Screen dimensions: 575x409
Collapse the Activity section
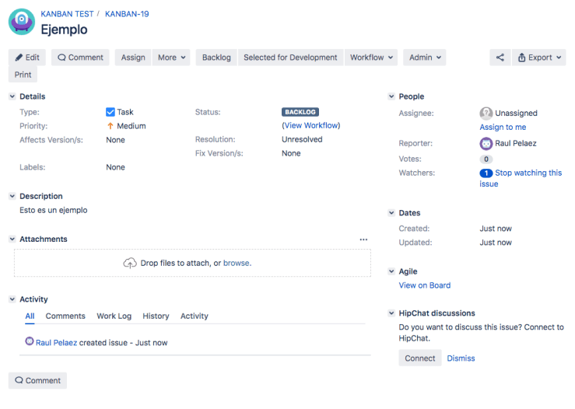point(12,299)
